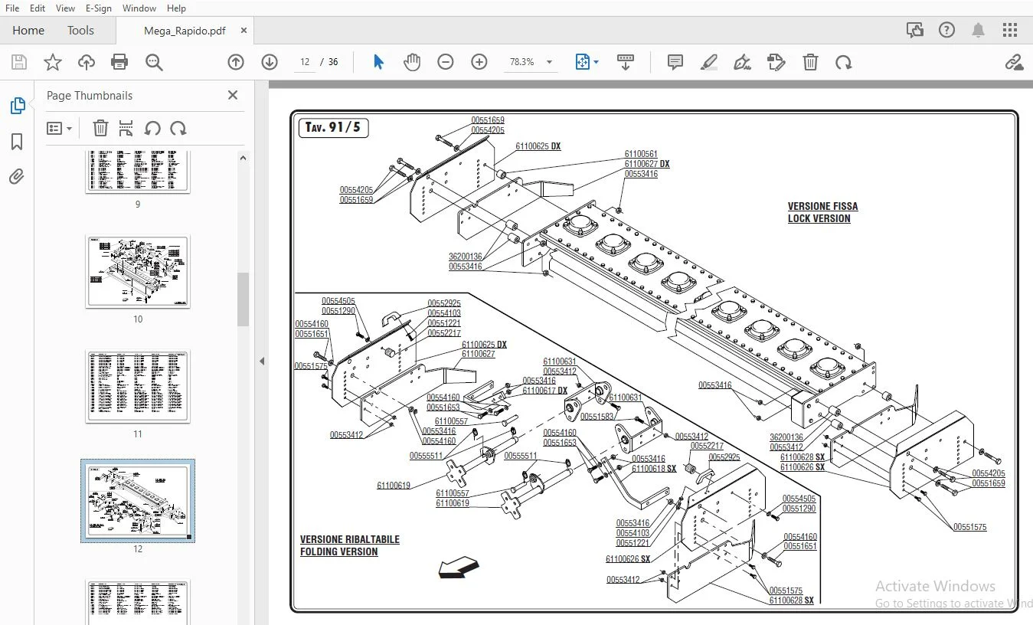Image resolution: width=1033 pixels, height=625 pixels.
Task: Zoom out with the minus button
Action: 446,62
